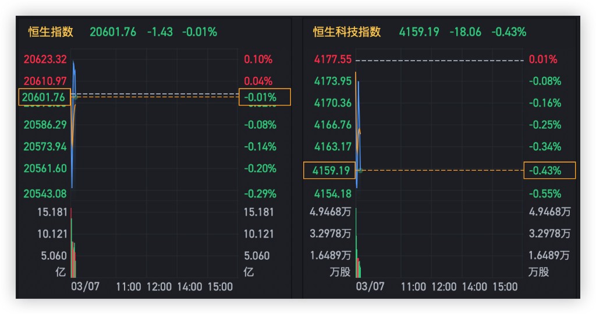Screen dimensions: 596x314
Task: Click the 4154.18 lowest price label
Action: [332, 193]
